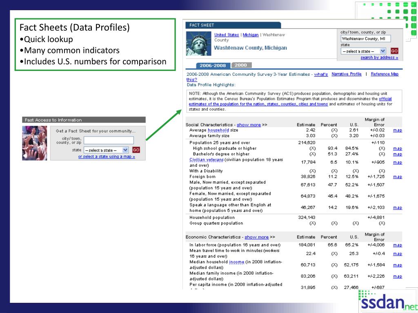Open the Michigan breadcrumb link
Viewport: 418px width, 313px height.
tap(251, 35)
